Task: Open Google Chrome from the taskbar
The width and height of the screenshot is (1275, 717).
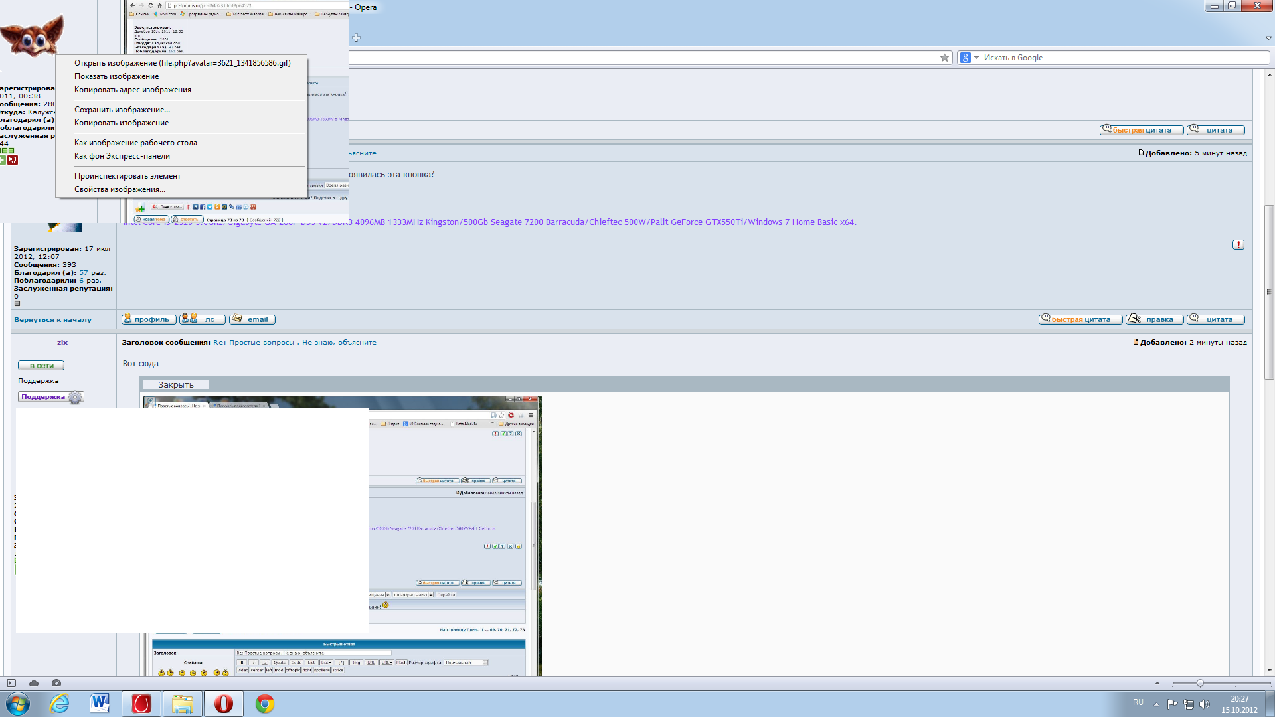Action: click(265, 704)
